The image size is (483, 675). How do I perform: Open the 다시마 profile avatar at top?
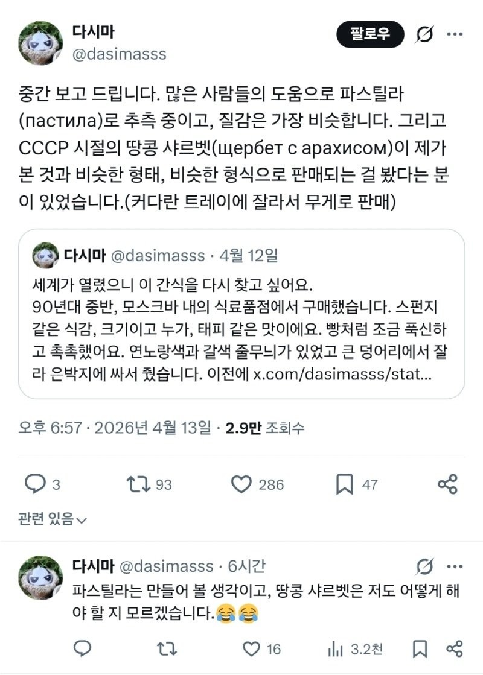point(40,42)
